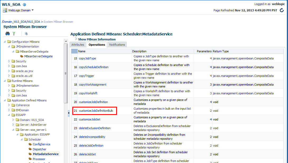Viewport: 288px width, 163px height.
Task: Click the Name column header
Action: (x=105, y=51)
